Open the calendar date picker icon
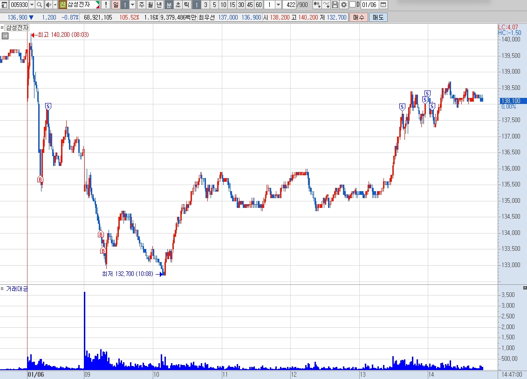Screen dimensions: 527x379 click(383, 5)
